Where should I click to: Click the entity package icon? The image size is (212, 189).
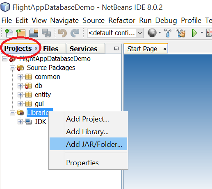pos(28,94)
